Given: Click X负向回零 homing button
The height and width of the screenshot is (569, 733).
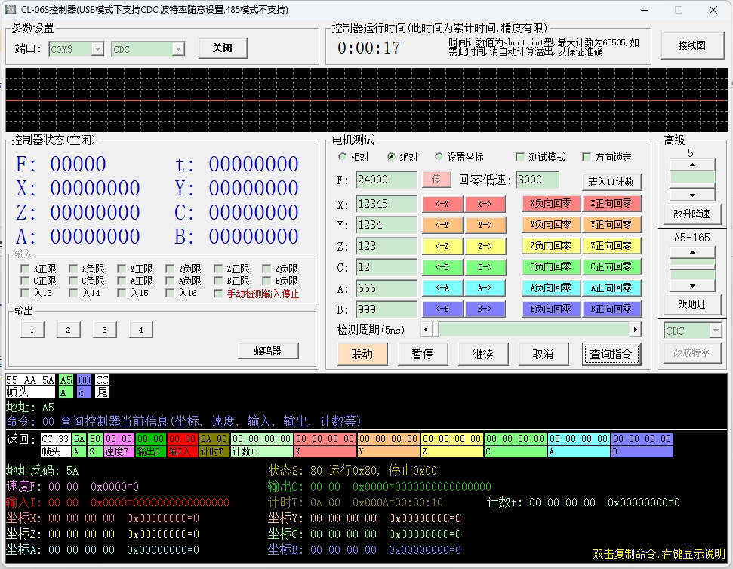Looking at the screenshot, I should 550,204.
